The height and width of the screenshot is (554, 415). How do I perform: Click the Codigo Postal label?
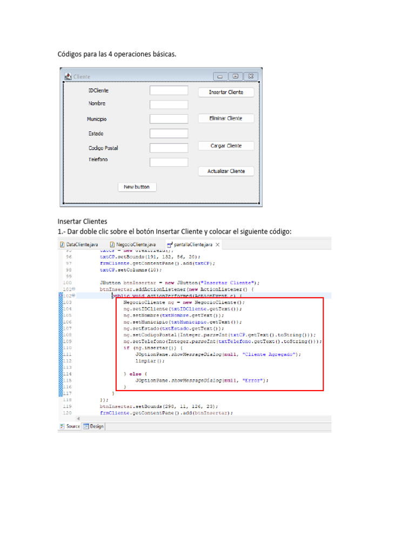(x=103, y=148)
